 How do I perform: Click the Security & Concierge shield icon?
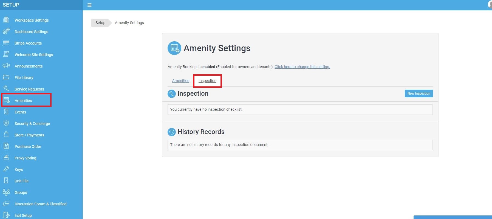6,123
